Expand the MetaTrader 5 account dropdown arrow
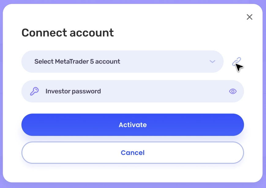Screen dimensions: 266x188 [x=212, y=62]
